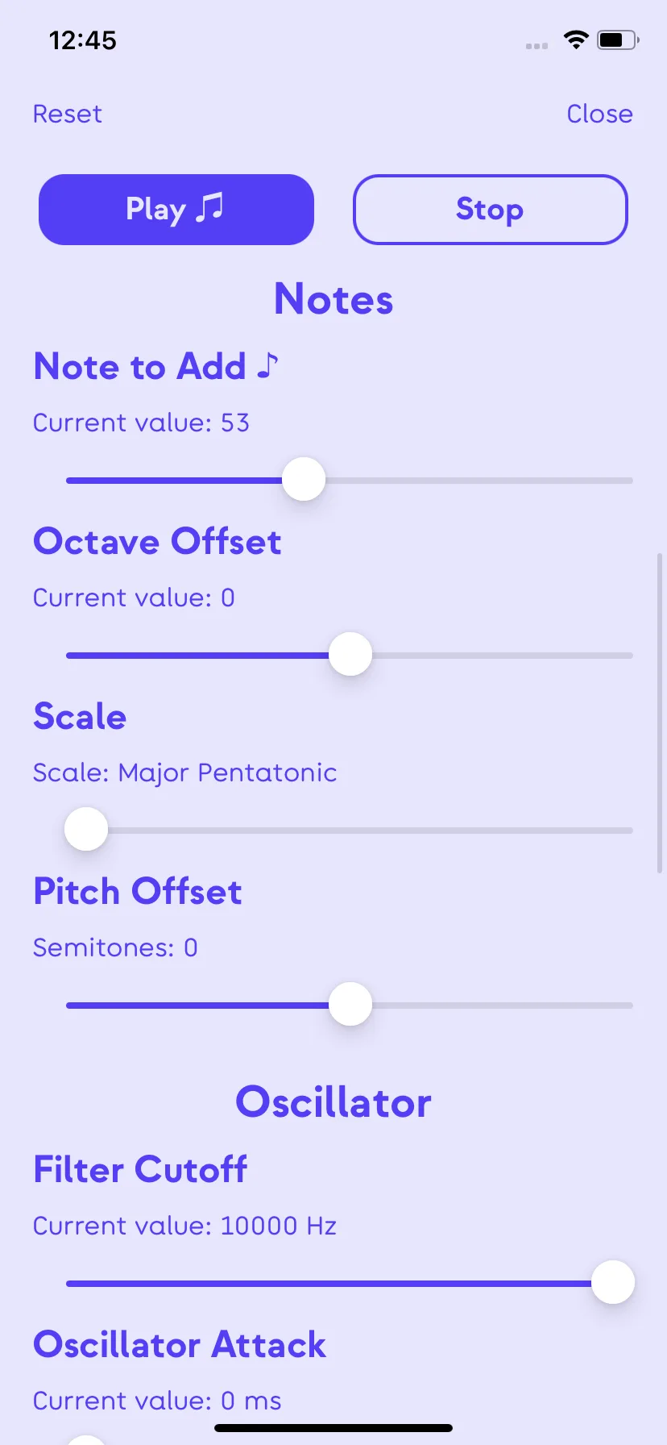Click the Note to Add slider knob
This screenshot has width=667, height=1445.
coord(304,479)
